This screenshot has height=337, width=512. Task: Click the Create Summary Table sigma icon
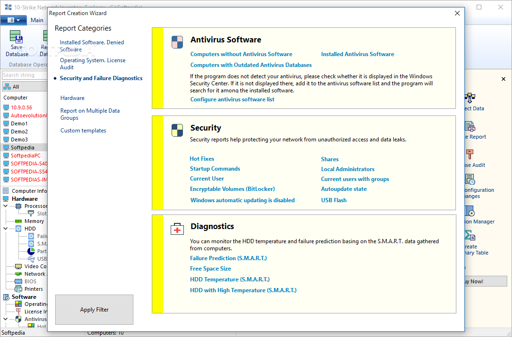tap(470, 236)
